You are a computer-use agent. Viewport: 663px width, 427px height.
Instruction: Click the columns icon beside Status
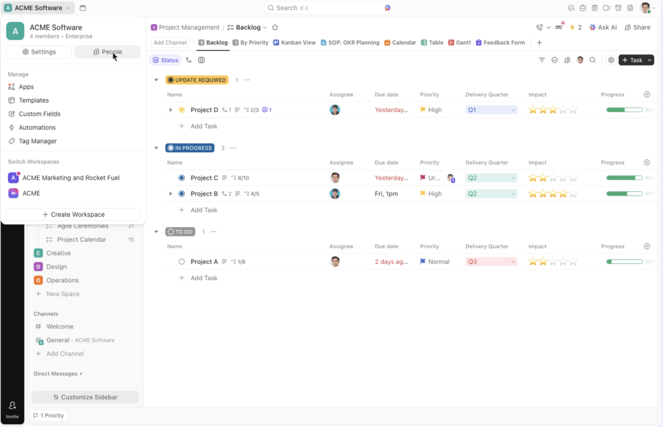coord(201,60)
